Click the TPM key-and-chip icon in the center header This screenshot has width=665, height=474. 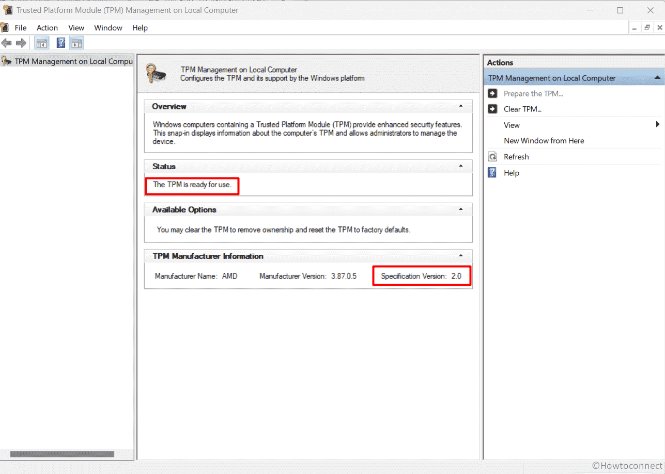(x=156, y=73)
